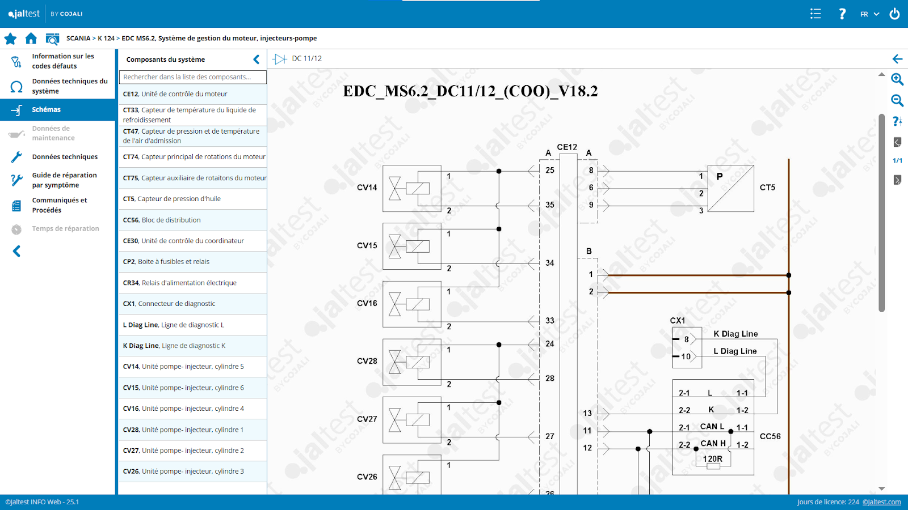Select CT47 pressure and temperature sensor row
This screenshot has height=510, width=908.
[x=192, y=136]
